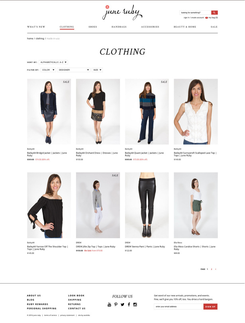The image size is (245, 323).
Task: Open the Bailey44 Bridgid Jacket thumbnail
Action: (49, 111)
